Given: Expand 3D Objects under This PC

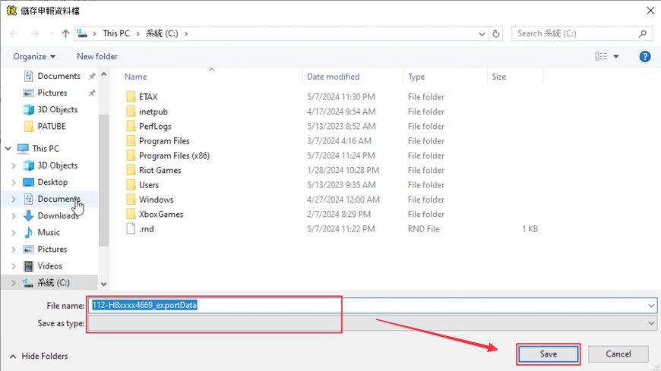Looking at the screenshot, I should click(14, 165).
